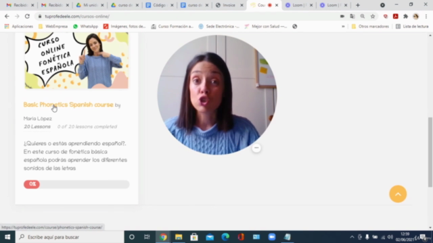
Task: Open the Adobe Acrobat extension icon
Action: 395,16
